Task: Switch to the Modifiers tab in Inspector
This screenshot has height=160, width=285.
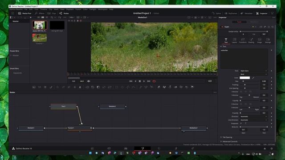Action: click(254, 22)
